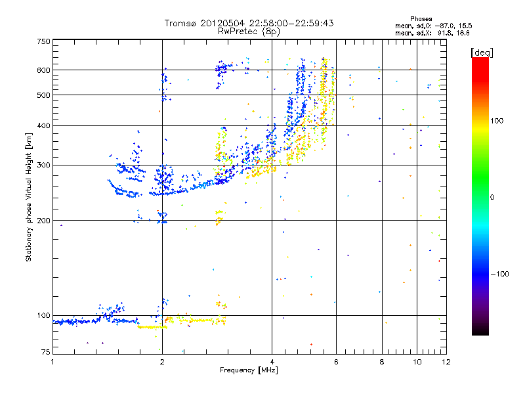The height and width of the screenshot is (394, 525).
Task: Click the x-axis tick '1'
Action: [x=52, y=362]
